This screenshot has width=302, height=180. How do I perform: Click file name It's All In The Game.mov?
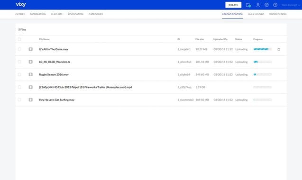[54, 49]
